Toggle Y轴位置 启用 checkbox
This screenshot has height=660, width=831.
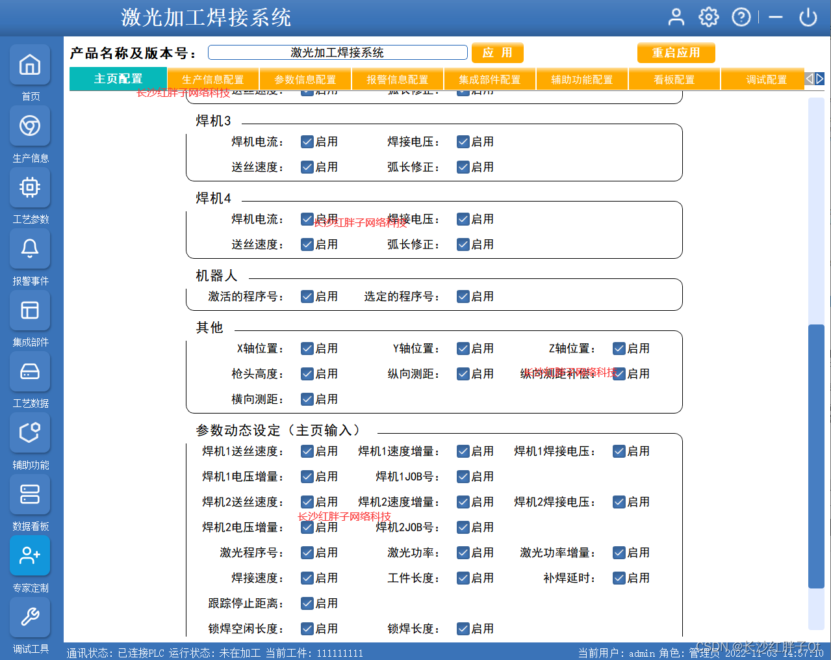click(463, 349)
